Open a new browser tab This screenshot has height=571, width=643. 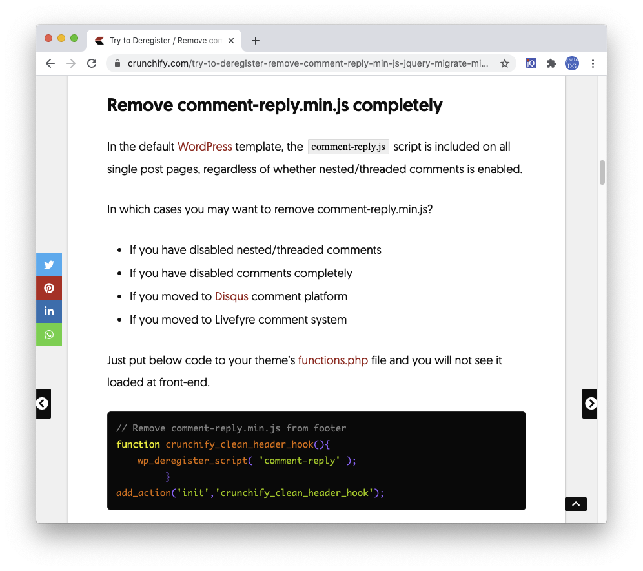tap(256, 41)
